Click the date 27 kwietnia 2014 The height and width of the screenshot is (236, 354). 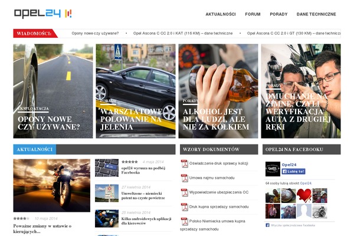point(136,187)
